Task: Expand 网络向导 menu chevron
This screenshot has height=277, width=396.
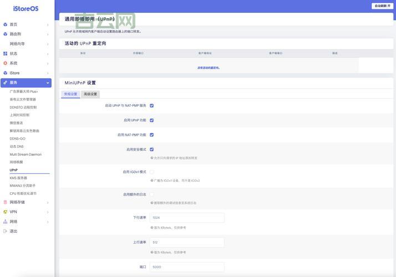Action: coord(48,44)
